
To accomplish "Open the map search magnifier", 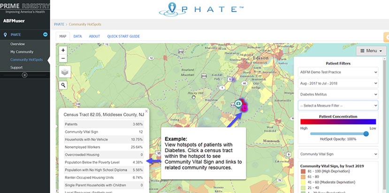I will pyautogui.click(x=63, y=85).
